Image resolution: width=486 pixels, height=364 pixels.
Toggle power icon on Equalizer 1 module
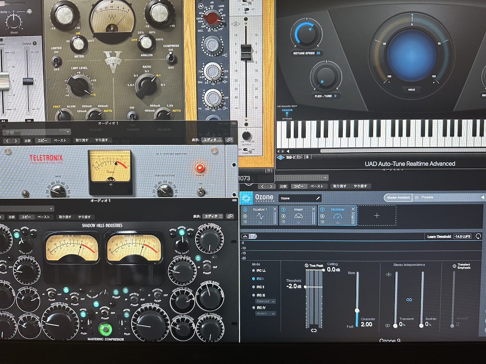[x=245, y=209]
